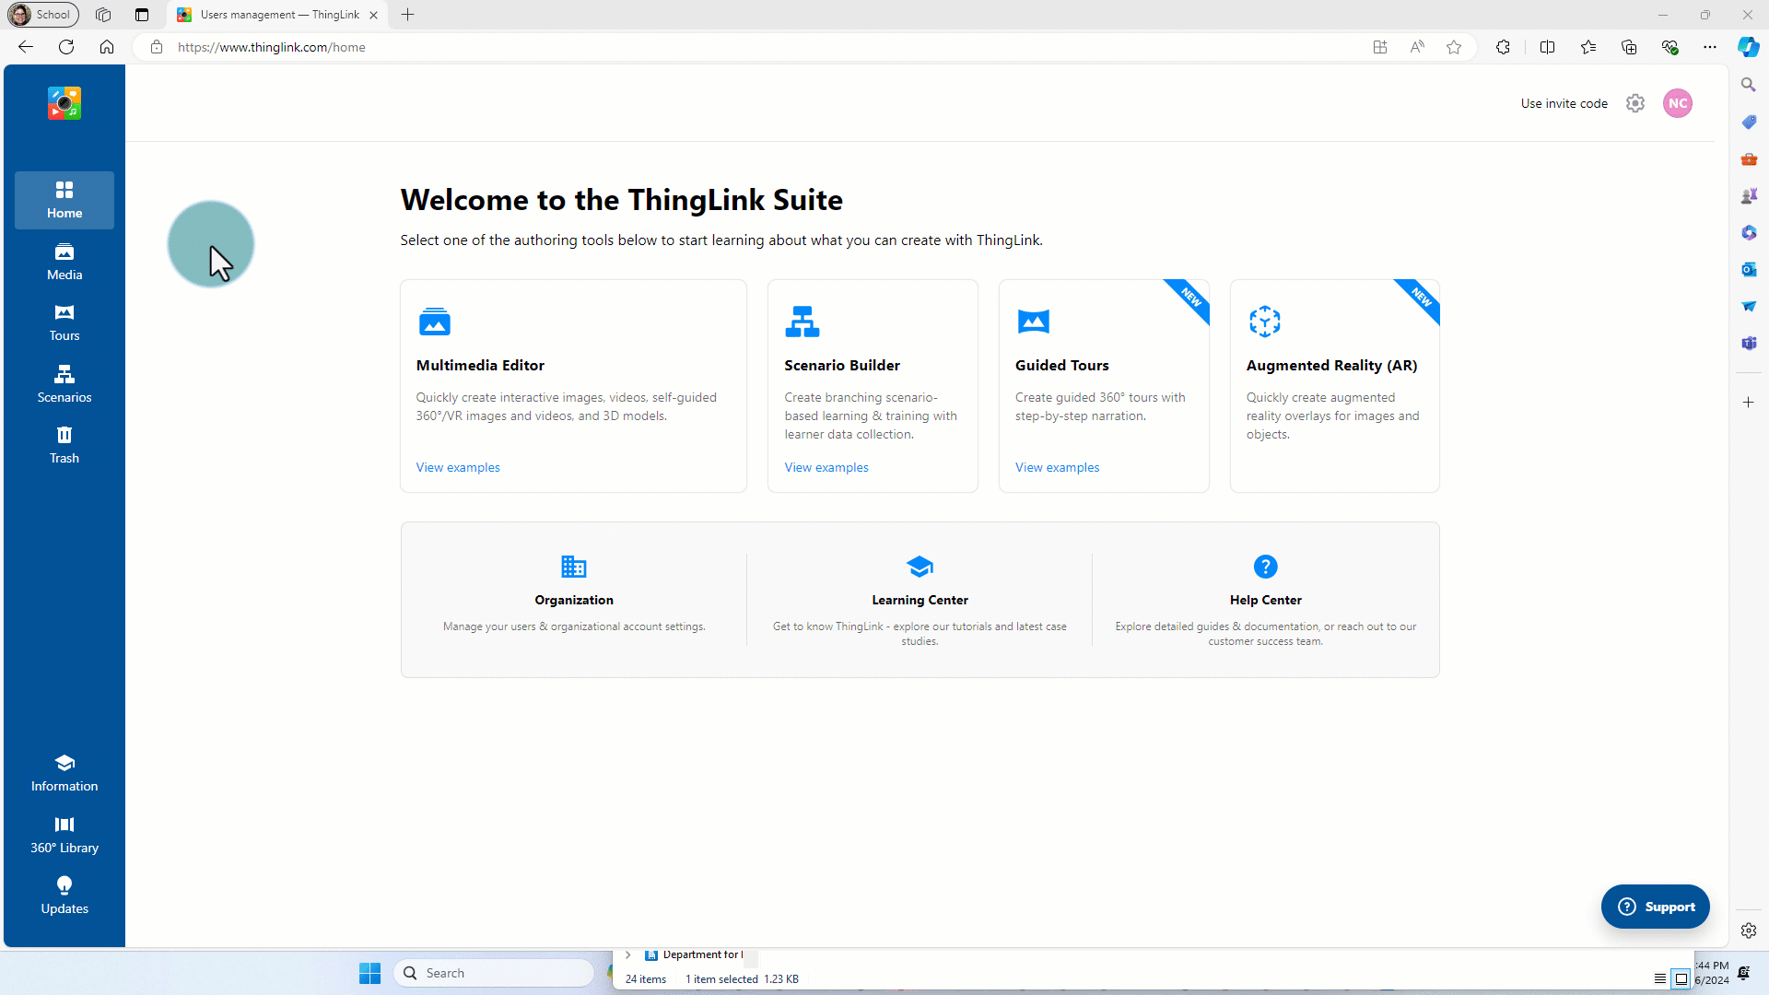Open split screen in browser

(x=1547, y=47)
